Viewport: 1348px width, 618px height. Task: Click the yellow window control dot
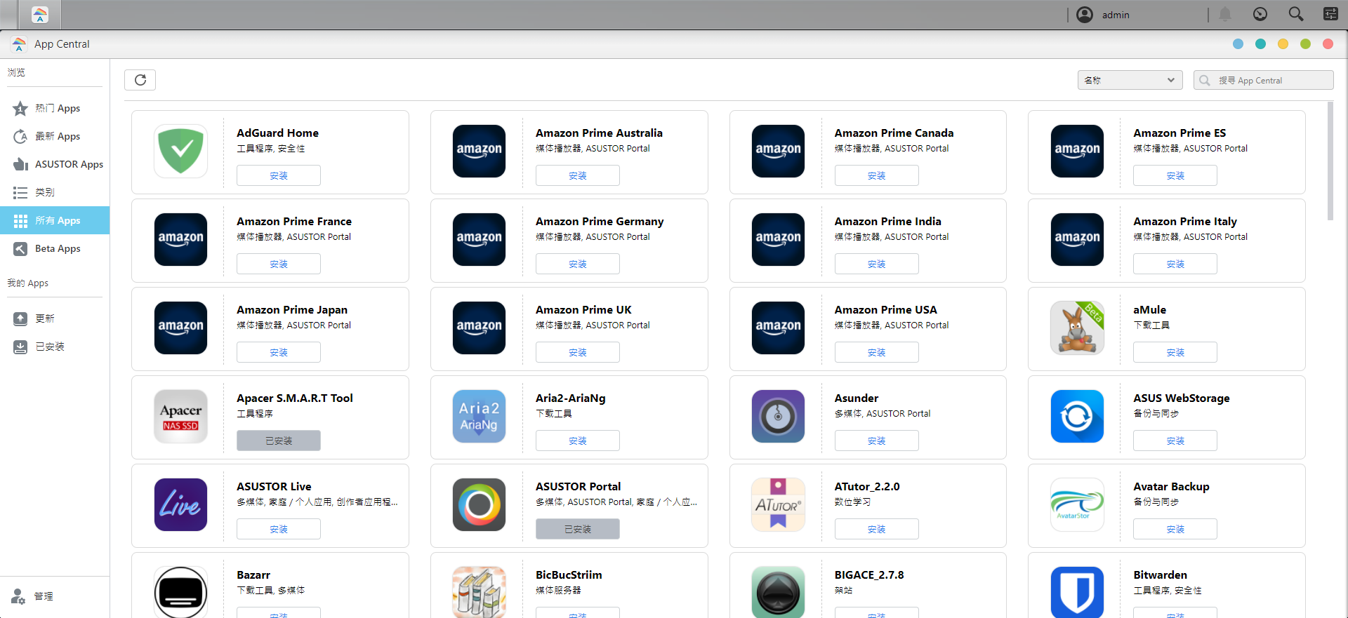click(1283, 44)
